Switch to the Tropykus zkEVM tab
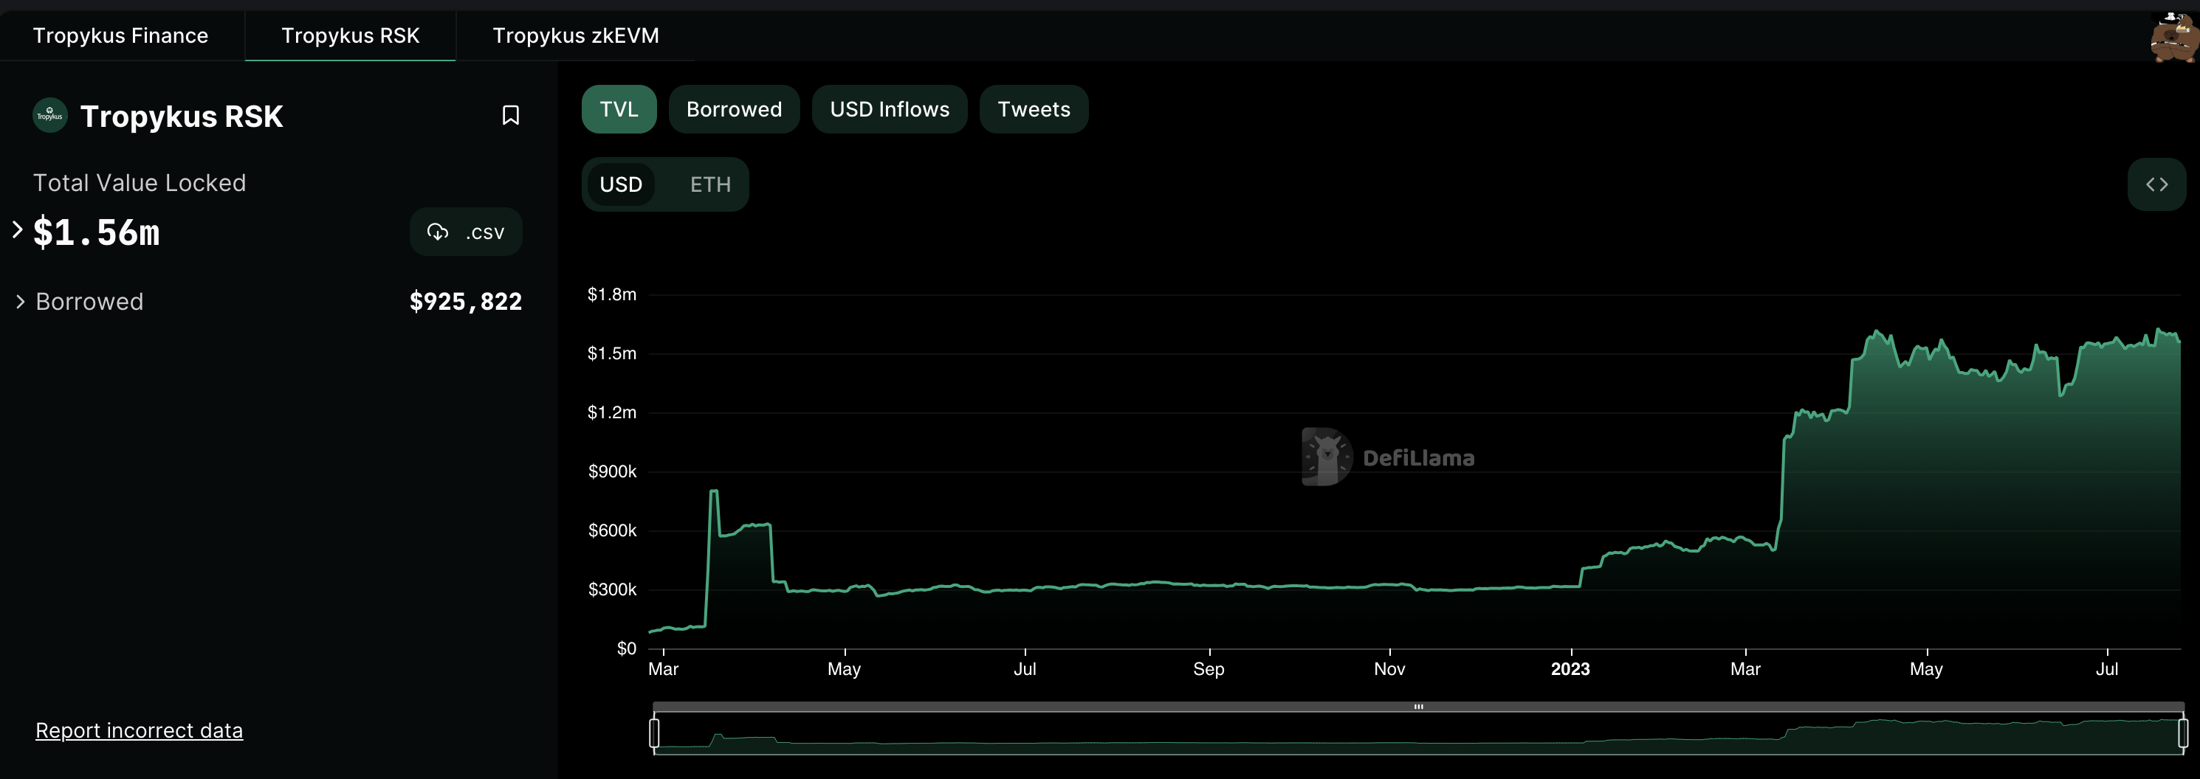 [x=576, y=36]
